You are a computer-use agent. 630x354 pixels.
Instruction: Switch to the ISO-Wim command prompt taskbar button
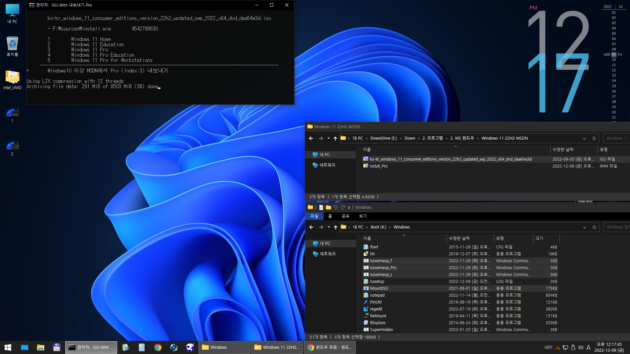[x=91, y=347]
